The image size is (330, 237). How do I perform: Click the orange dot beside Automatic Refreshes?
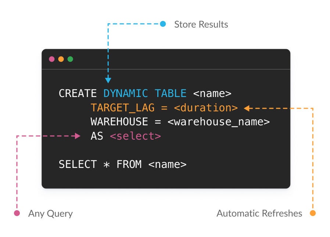pyautogui.click(x=313, y=213)
